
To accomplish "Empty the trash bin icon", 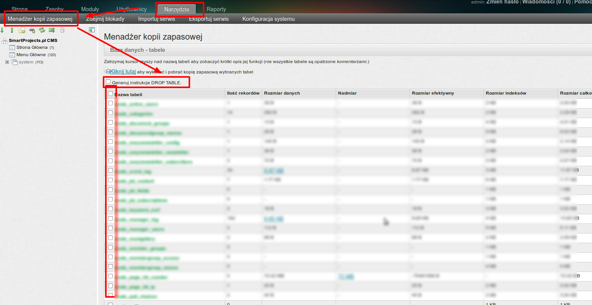I will click(x=62, y=30).
